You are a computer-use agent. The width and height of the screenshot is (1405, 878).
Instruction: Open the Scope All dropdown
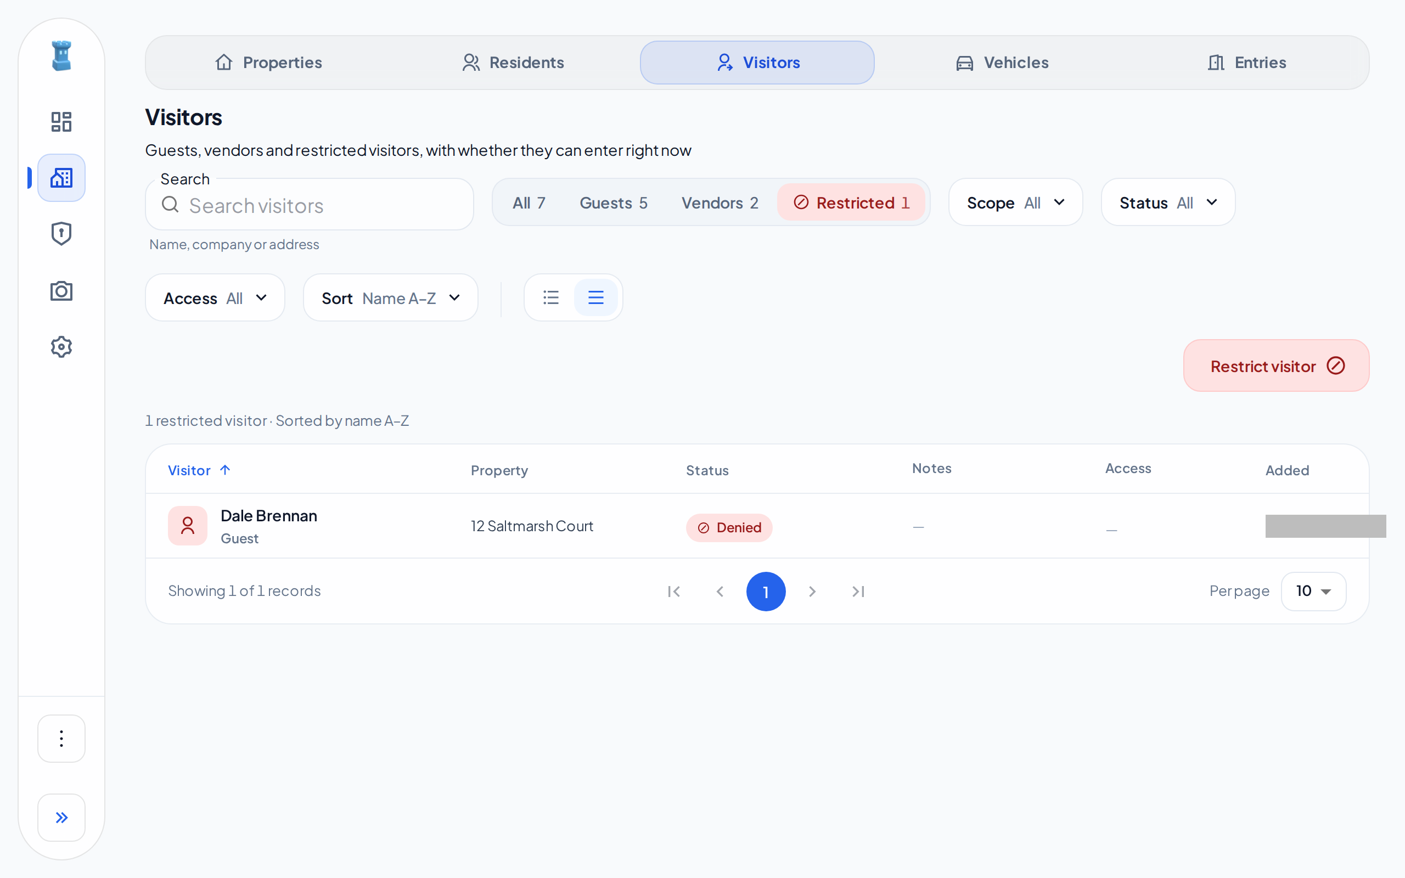click(1015, 202)
